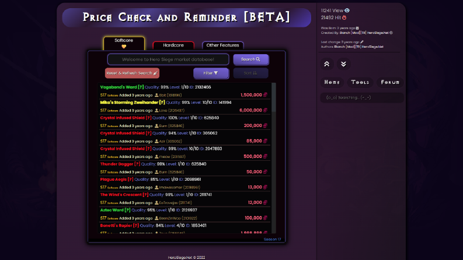
Task: Click the coin icon beside 85,000 price
Action: click(265, 141)
